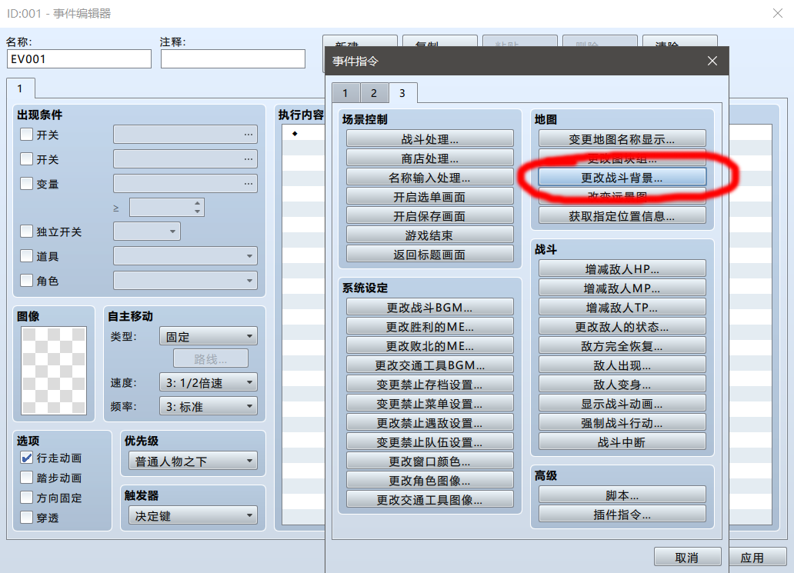This screenshot has height=573, width=794.
Task: Click 取消 to cancel
Action: click(687, 557)
